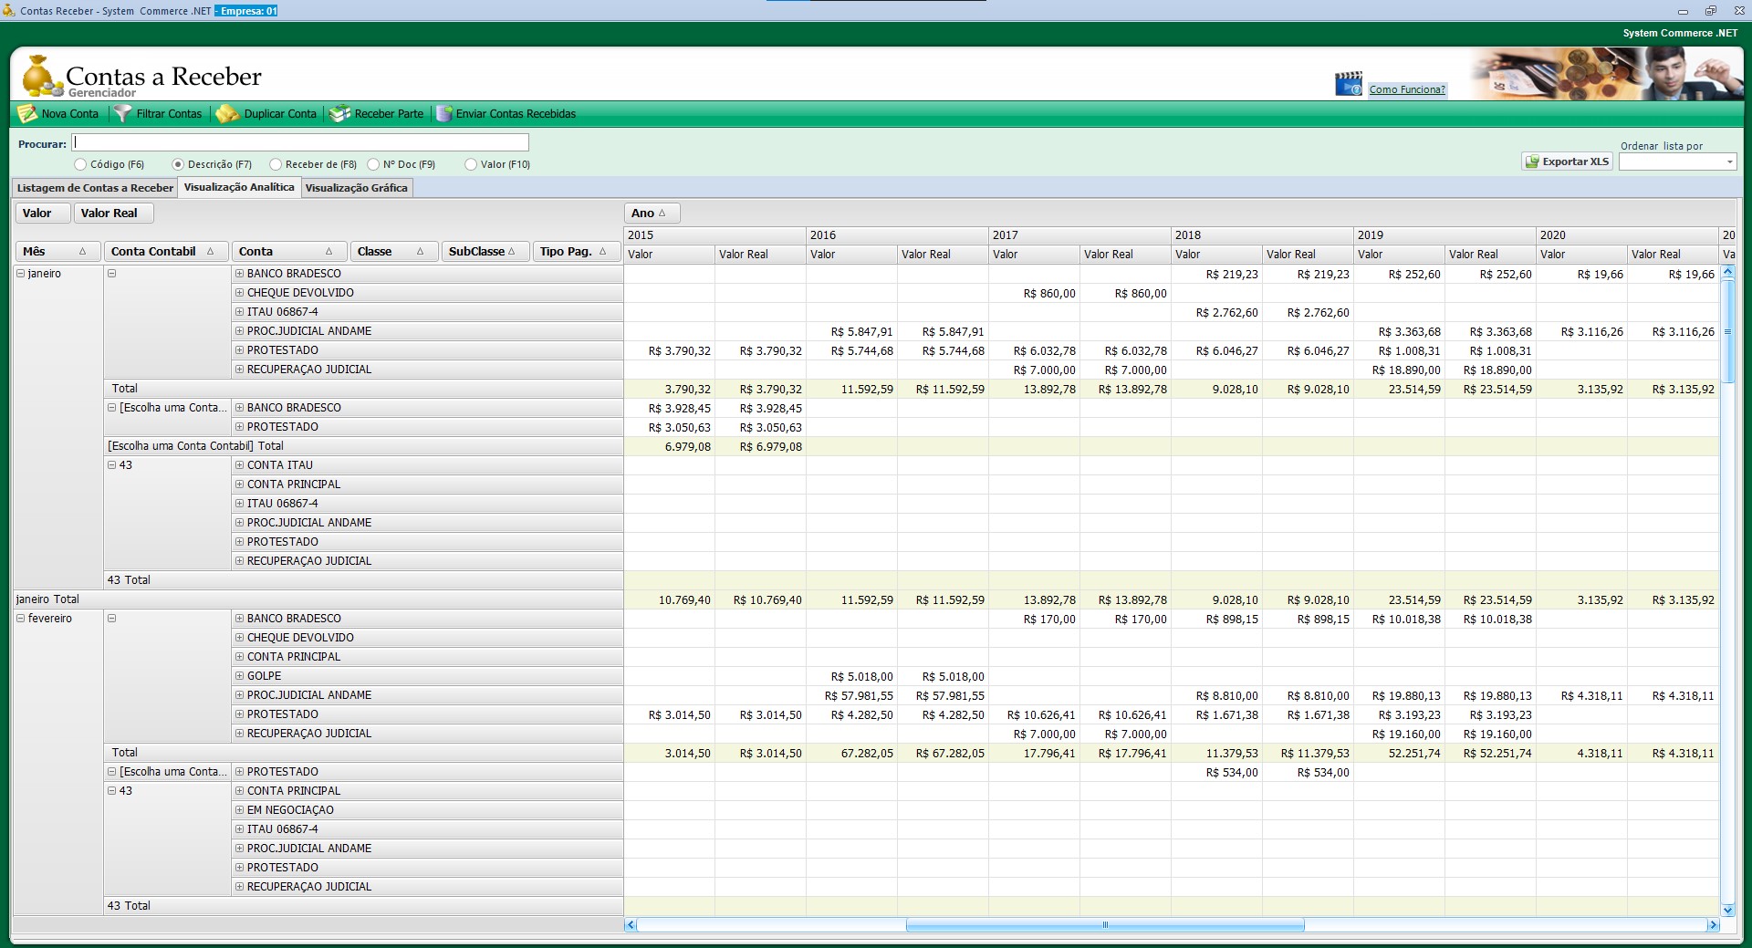This screenshot has height=948, width=1752.
Task: Select the Código (F6) radio option
Action: [80, 164]
